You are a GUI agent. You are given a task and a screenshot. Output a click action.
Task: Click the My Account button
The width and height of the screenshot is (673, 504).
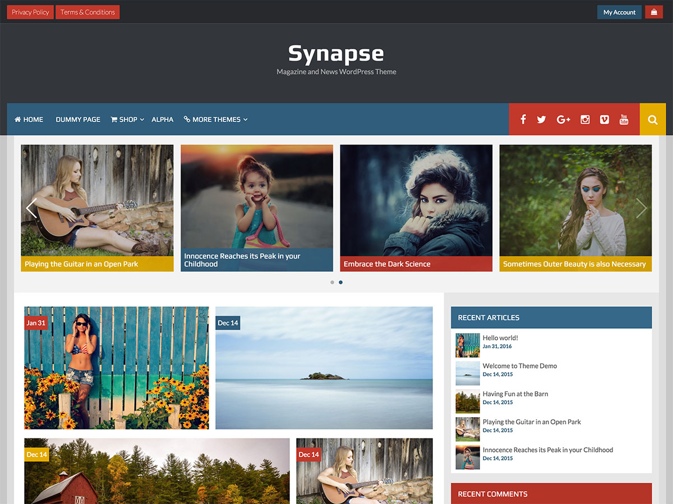(619, 12)
